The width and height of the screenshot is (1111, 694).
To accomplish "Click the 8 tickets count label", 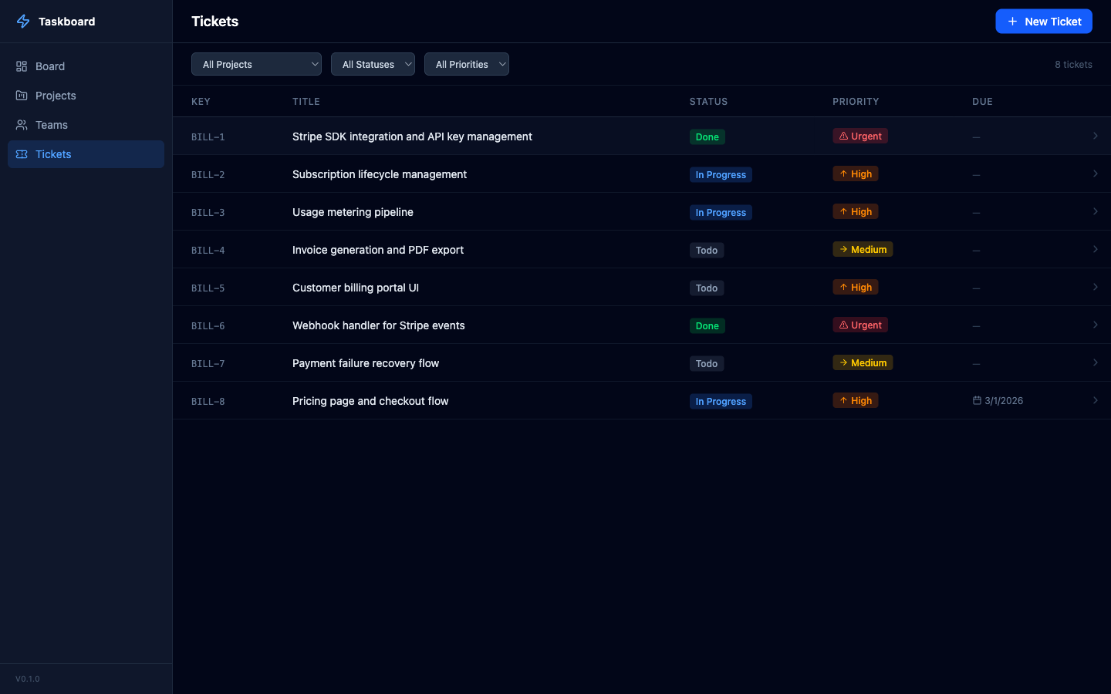I will (1073, 65).
